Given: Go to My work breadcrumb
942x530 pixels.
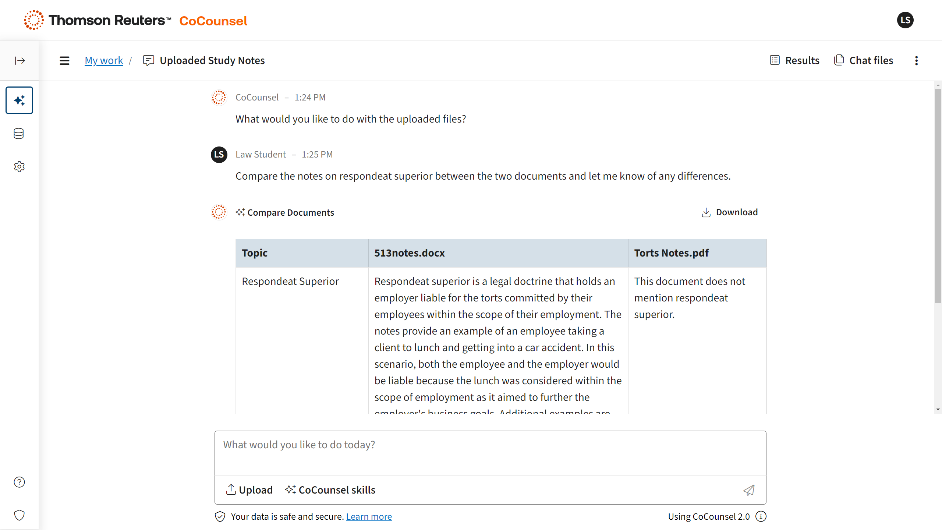Looking at the screenshot, I should [104, 60].
